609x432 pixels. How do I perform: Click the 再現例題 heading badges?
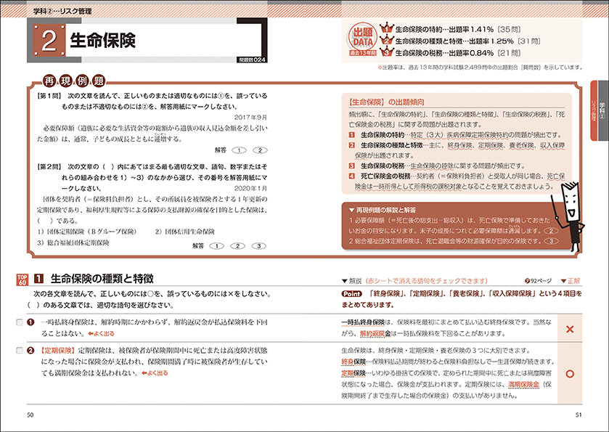[x=74, y=81]
